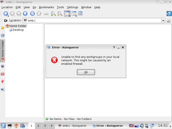Open the Services sidebar tab icon
Image resolution: width=172 pixels, height=129 pixels.
click(2, 82)
